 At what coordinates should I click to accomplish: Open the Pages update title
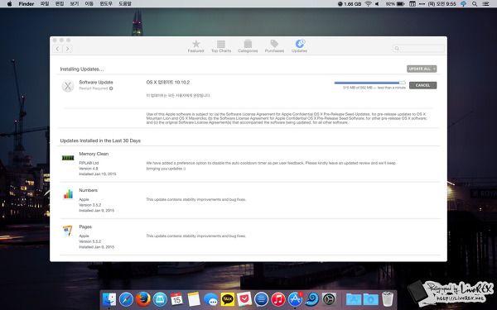coord(85,227)
